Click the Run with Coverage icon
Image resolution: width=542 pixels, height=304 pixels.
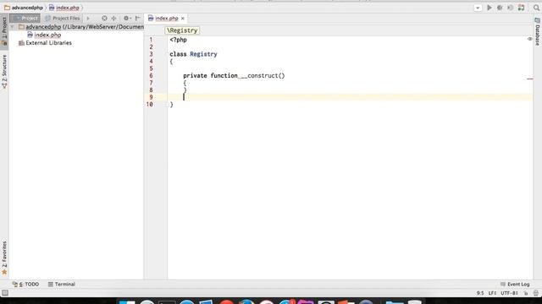point(510,8)
